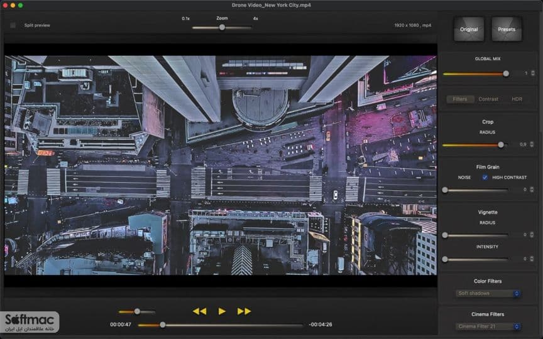Screen dimensions: 543x339
Task: Click the Vignette Radius slider handle
Action: (445, 235)
